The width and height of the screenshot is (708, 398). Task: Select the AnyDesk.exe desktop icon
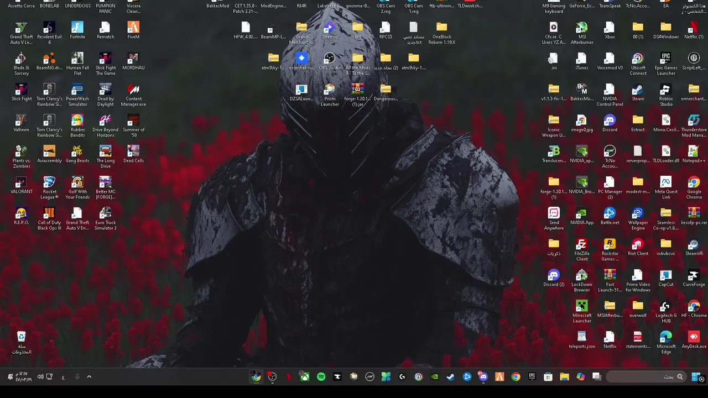(x=694, y=340)
